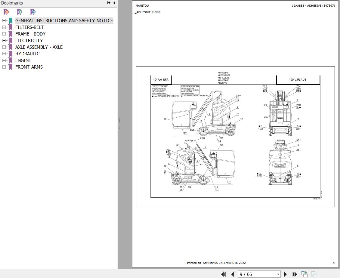Image resolution: width=340 pixels, height=278 pixels.
Task: Expand the FRONT ARMS bookmark node
Action: click(4, 67)
